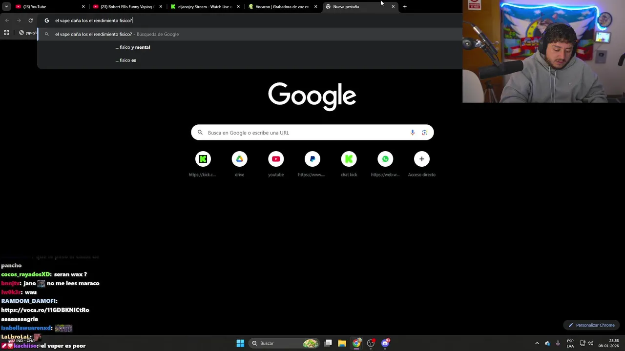This screenshot has height=351, width=625.
Task: Click the Chrome icon on taskbar
Action: tap(356, 343)
